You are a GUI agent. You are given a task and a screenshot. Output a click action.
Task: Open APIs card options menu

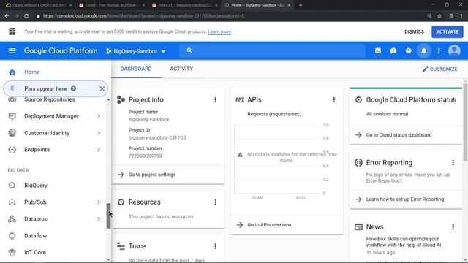tap(334, 100)
